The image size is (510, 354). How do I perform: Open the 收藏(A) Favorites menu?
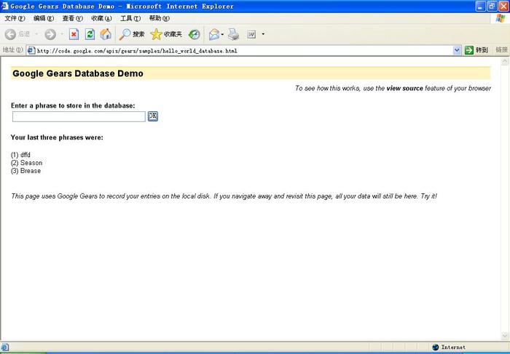pos(101,18)
